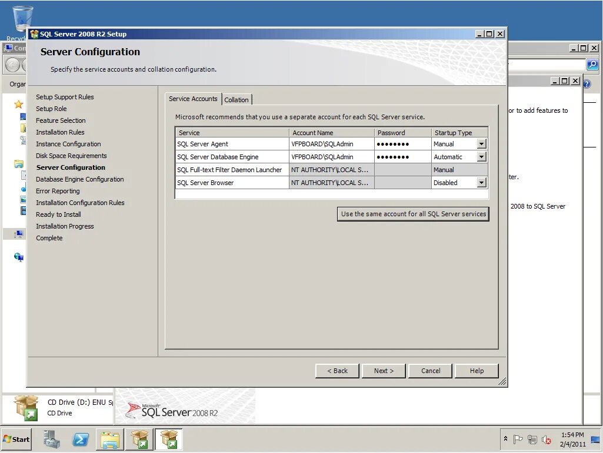This screenshot has width=603, height=453.
Task: Open the Startup Type dropdown for SQL Server Browser
Action: (481, 183)
